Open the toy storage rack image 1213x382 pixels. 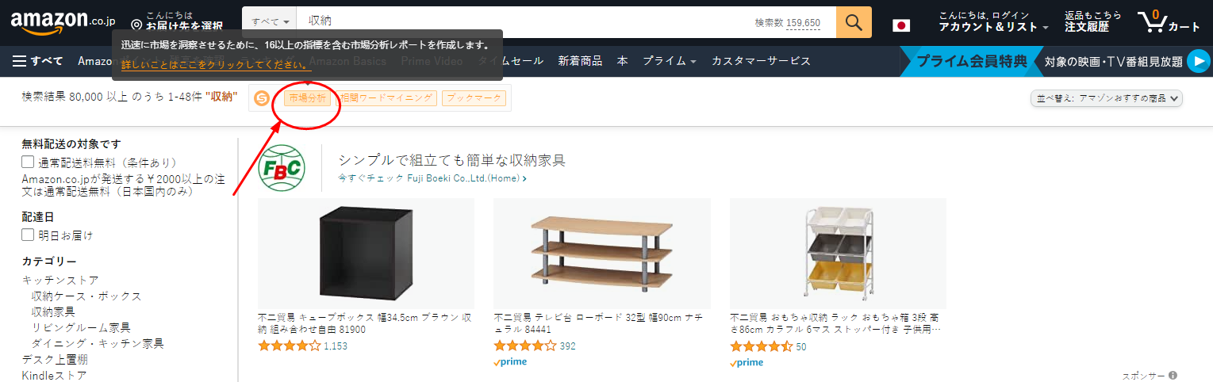(x=838, y=254)
